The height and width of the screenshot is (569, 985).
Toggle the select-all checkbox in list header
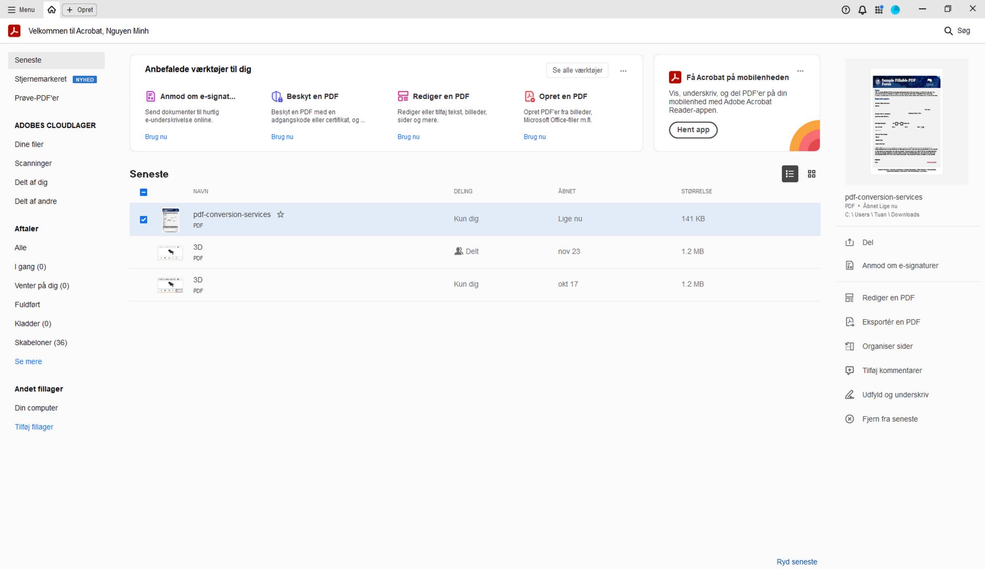[144, 192]
